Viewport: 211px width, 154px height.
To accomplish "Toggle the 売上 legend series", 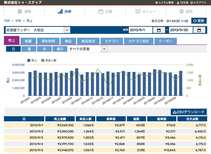I will 32,60.
